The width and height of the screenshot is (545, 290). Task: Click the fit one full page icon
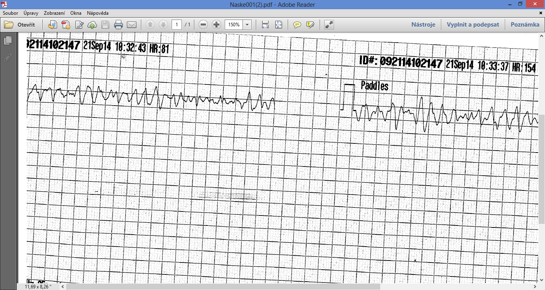pos(278,25)
